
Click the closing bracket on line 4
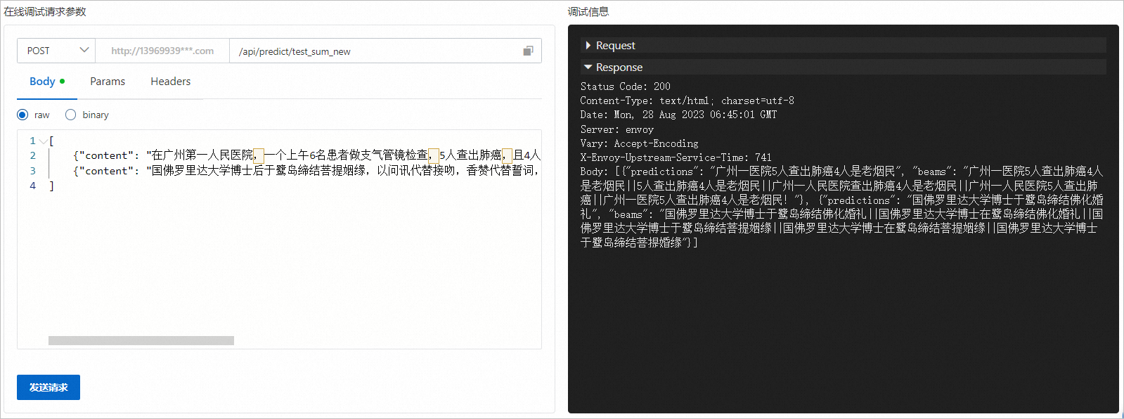[x=51, y=186]
